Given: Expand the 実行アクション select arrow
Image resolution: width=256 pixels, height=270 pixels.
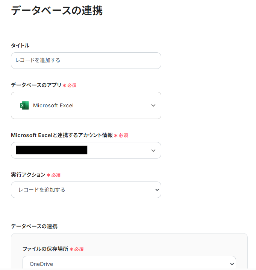Looking at the screenshot, I should [x=157, y=190].
